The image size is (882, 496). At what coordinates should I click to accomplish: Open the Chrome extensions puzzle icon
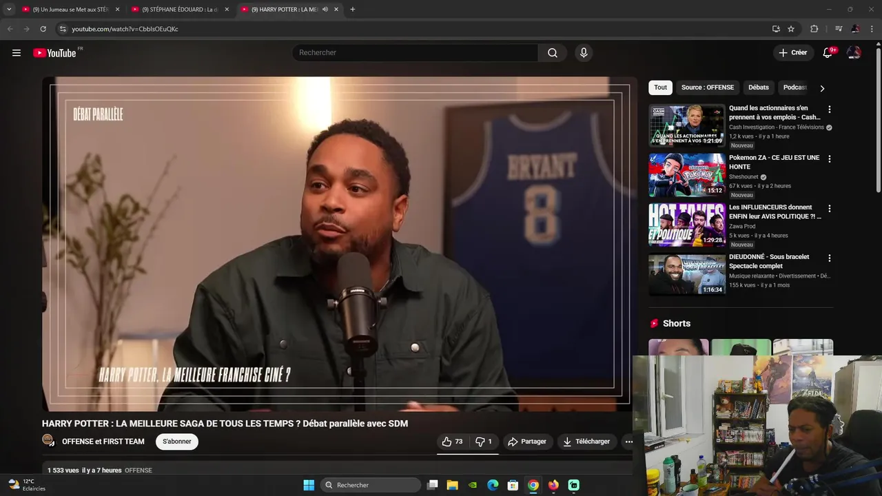click(x=814, y=29)
